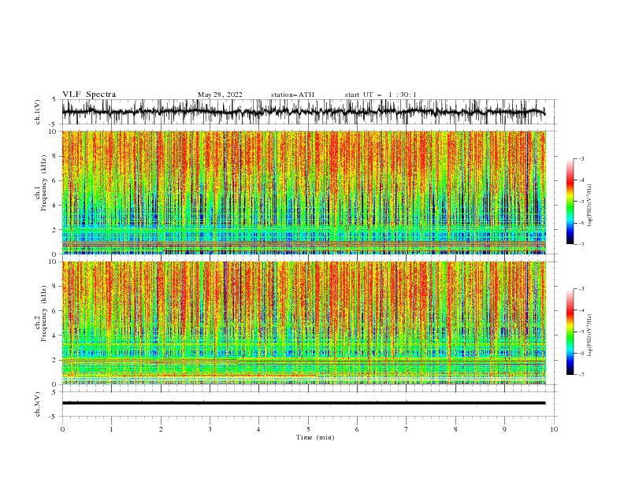Click the "8" frequency tick of ch.1 spectrogram
Viewport: 624px width, 482px height.
coord(55,156)
